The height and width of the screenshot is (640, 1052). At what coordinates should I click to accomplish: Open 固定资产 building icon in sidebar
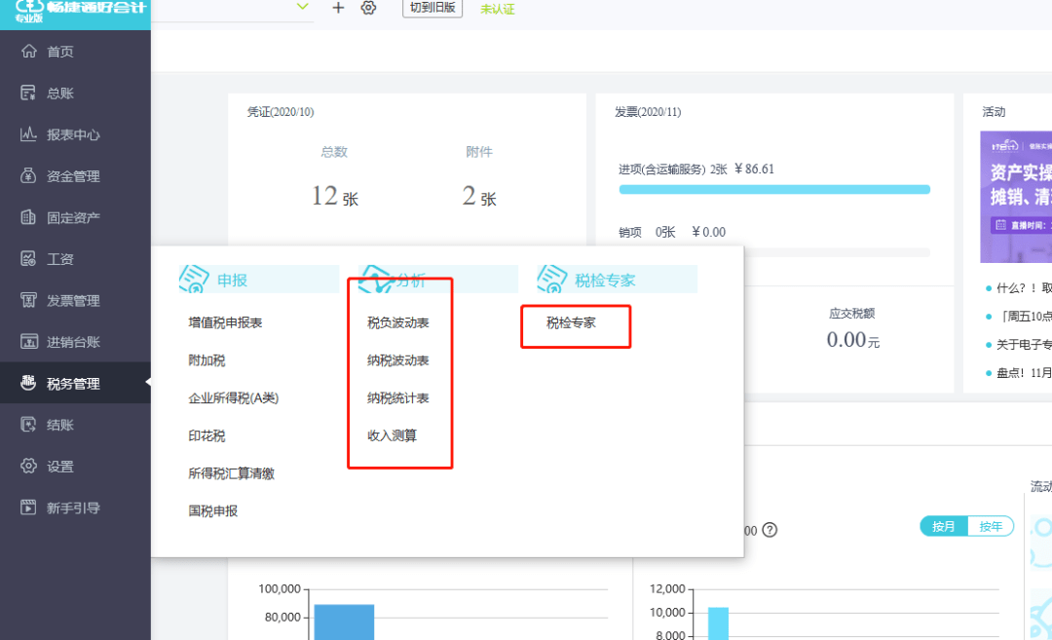point(28,217)
